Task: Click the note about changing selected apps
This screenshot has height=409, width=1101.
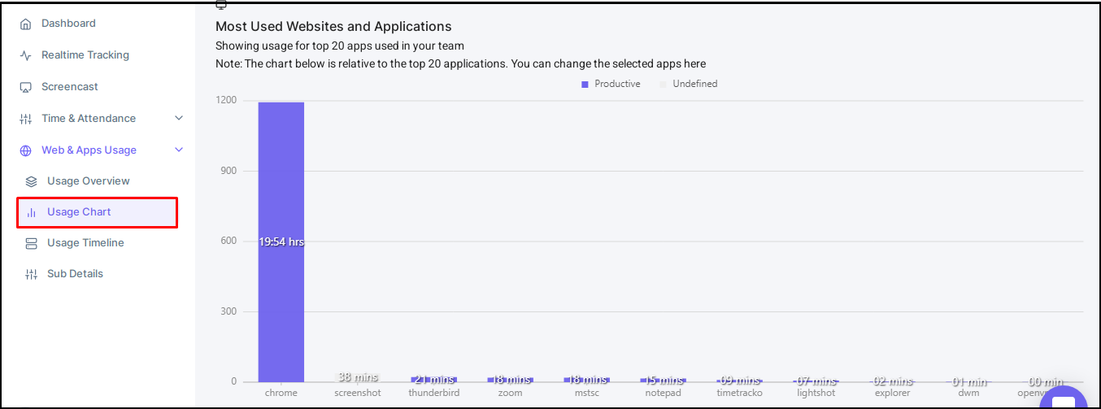Action: [460, 63]
